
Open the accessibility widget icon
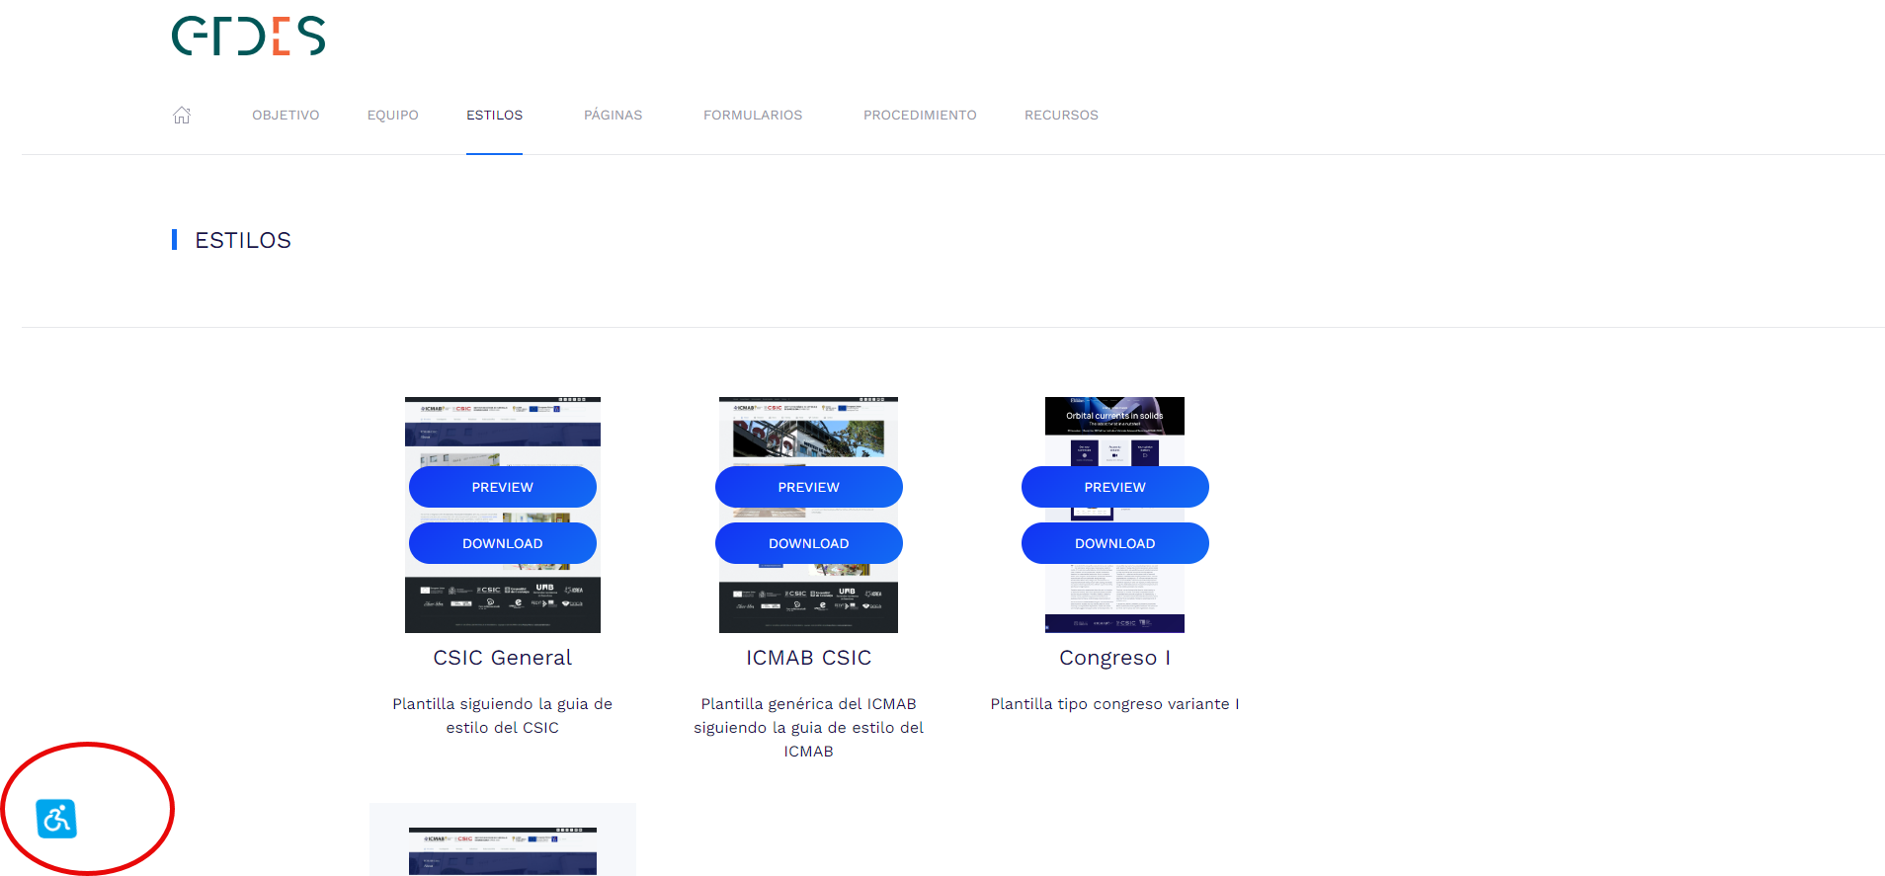[x=56, y=819]
